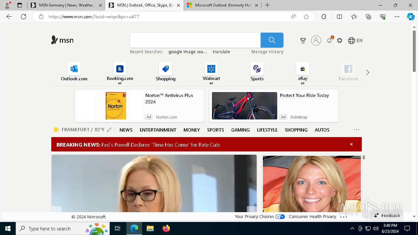The width and height of the screenshot is (418, 235).
Task: Open Protect Your Ride Today ad
Action: tap(274, 106)
